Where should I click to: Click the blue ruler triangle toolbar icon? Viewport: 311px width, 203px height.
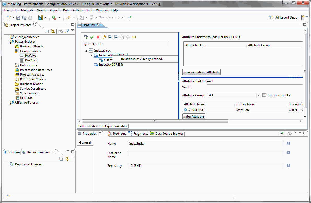pyautogui.click(x=40, y=18)
